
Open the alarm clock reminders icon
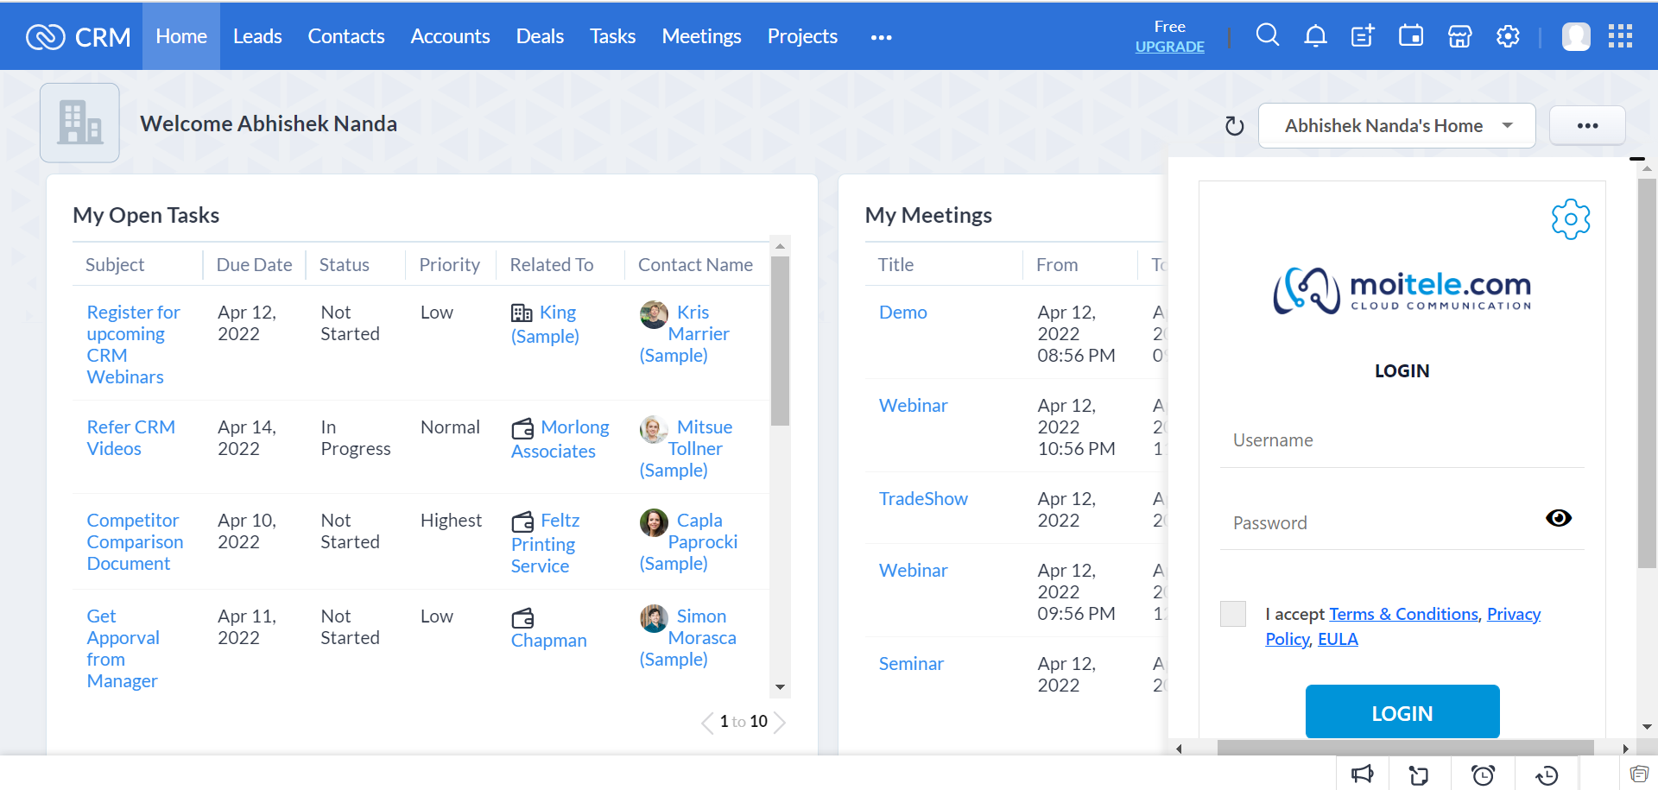click(1483, 774)
